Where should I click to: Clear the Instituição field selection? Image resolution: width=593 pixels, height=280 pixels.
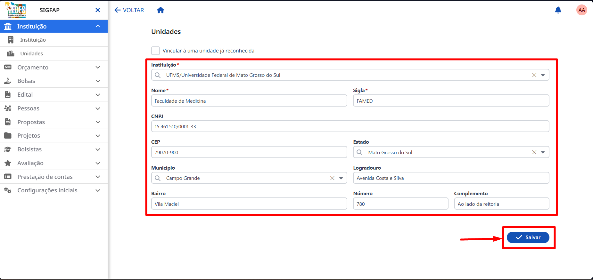coord(534,75)
